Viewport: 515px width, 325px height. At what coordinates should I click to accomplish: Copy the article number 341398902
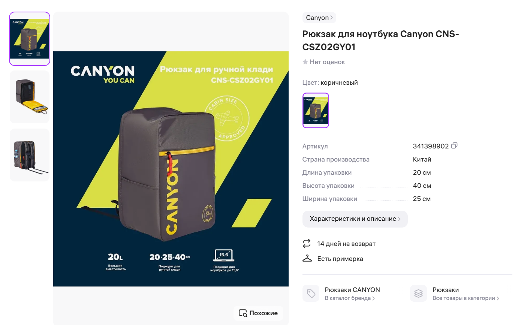(454, 146)
